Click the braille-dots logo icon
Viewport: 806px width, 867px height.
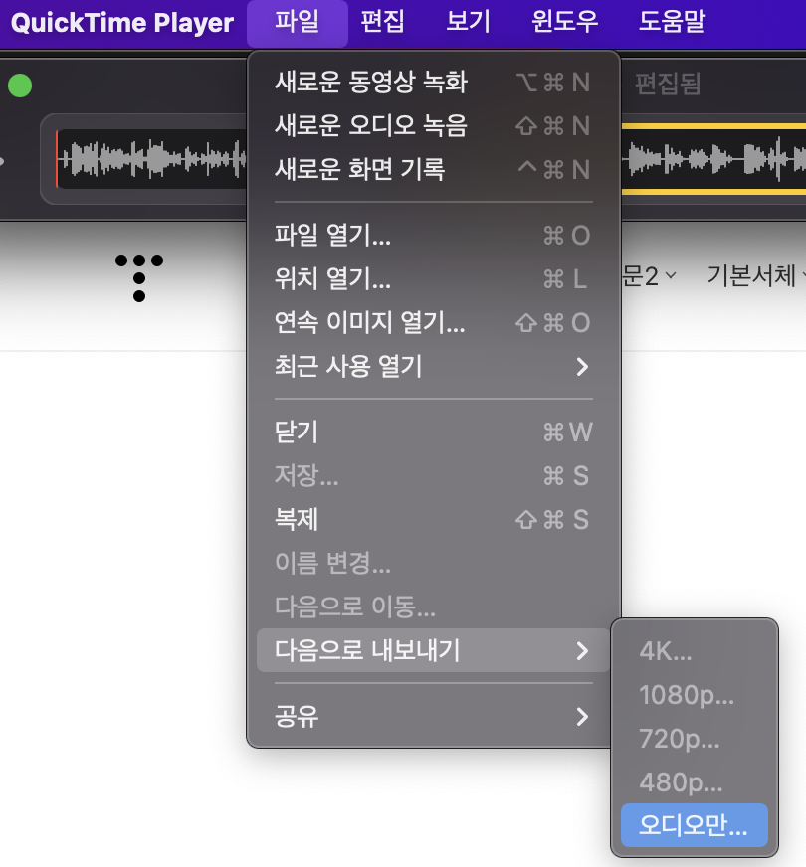pyautogui.click(x=139, y=277)
